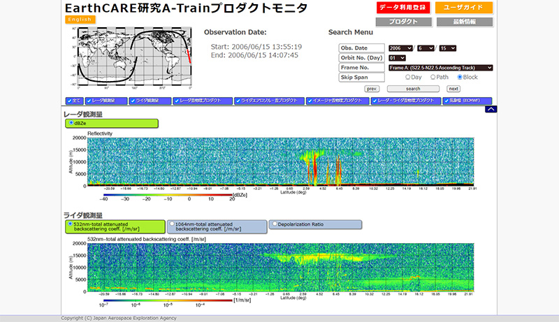This screenshot has width=559, height=322.
Task: Click the EarthCARE研究A-Trainプロダクトモニタ title
Action: click(x=186, y=8)
